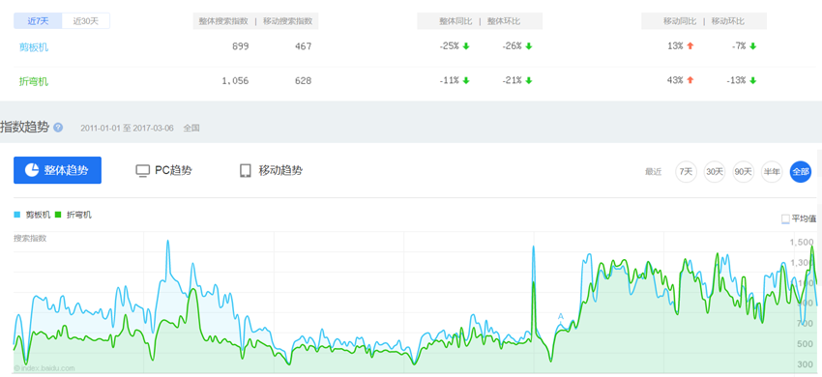Click the help icon next to 指数趋势
This screenshot has height=377, width=822.
point(58,128)
